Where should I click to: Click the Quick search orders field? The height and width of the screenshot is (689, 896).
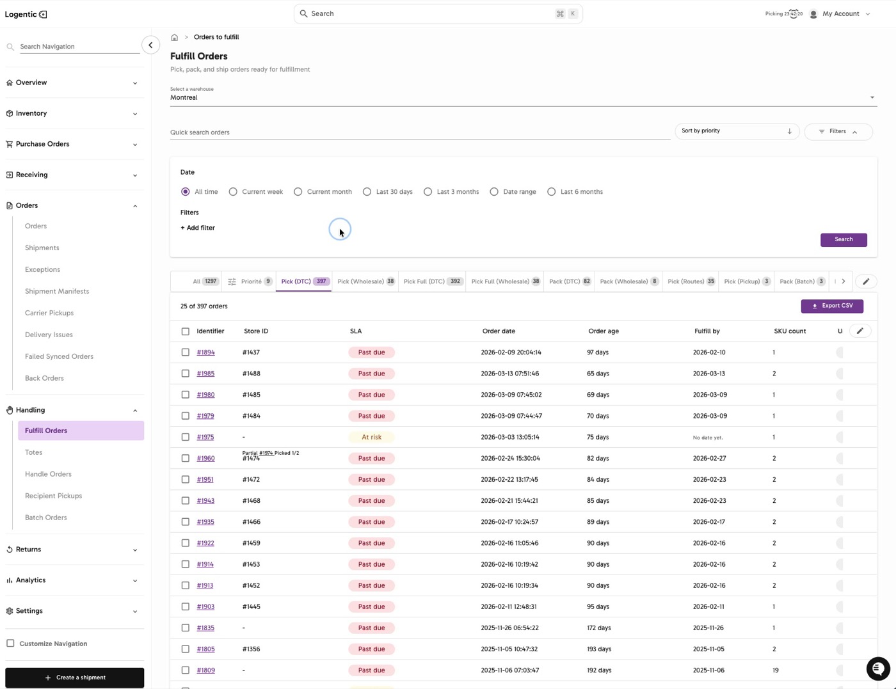[x=420, y=132]
